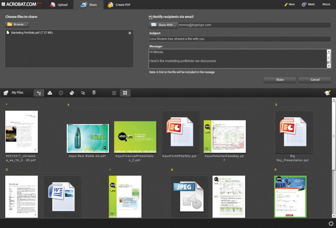The width and height of the screenshot is (336, 228).
Task: Browse for files to share
Action: click(16, 24)
